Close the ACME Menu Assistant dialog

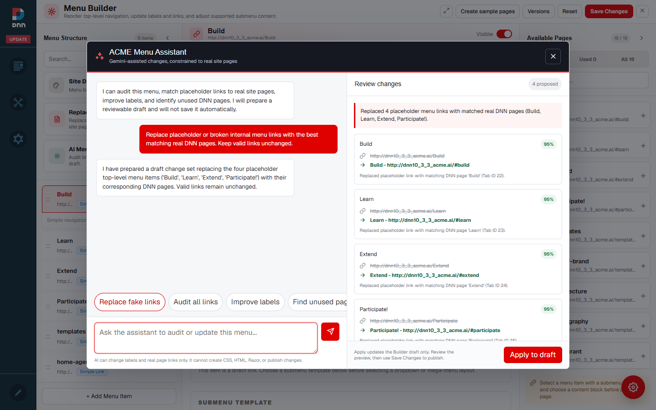pos(553,56)
